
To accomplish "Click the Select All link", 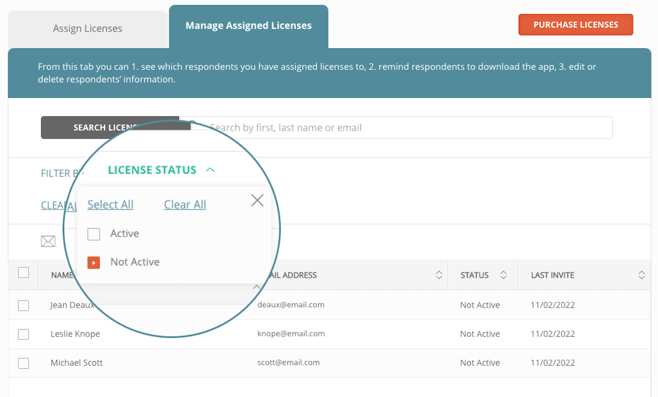I will click(110, 205).
